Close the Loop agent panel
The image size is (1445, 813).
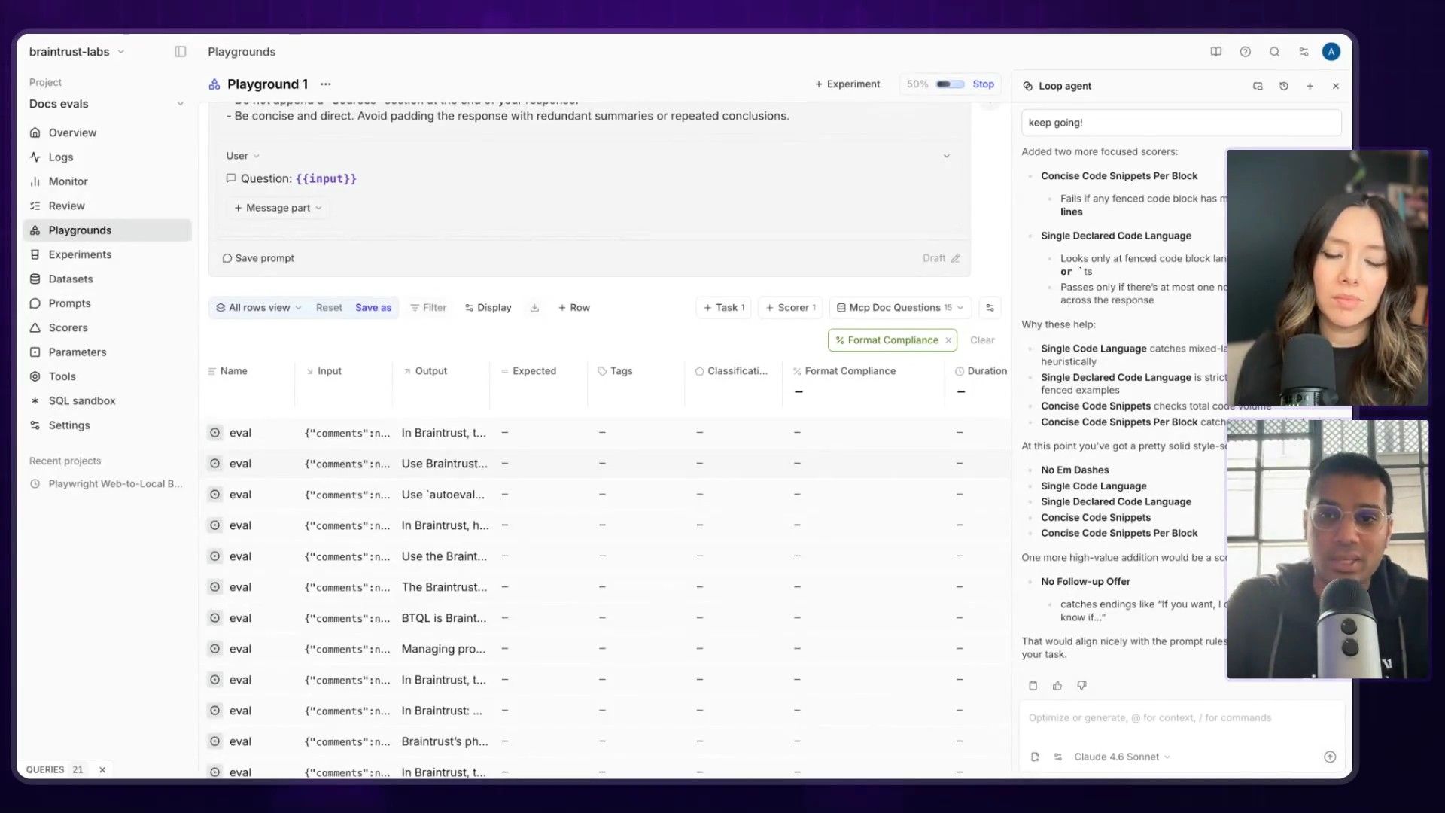(x=1336, y=86)
